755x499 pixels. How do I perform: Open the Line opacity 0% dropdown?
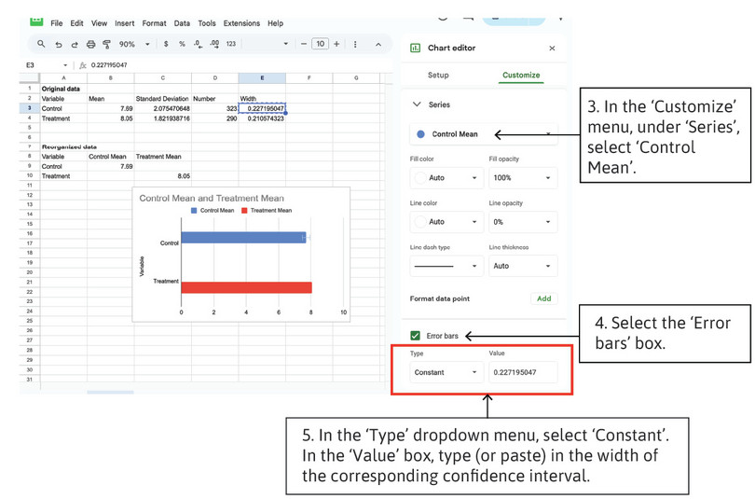coord(523,222)
